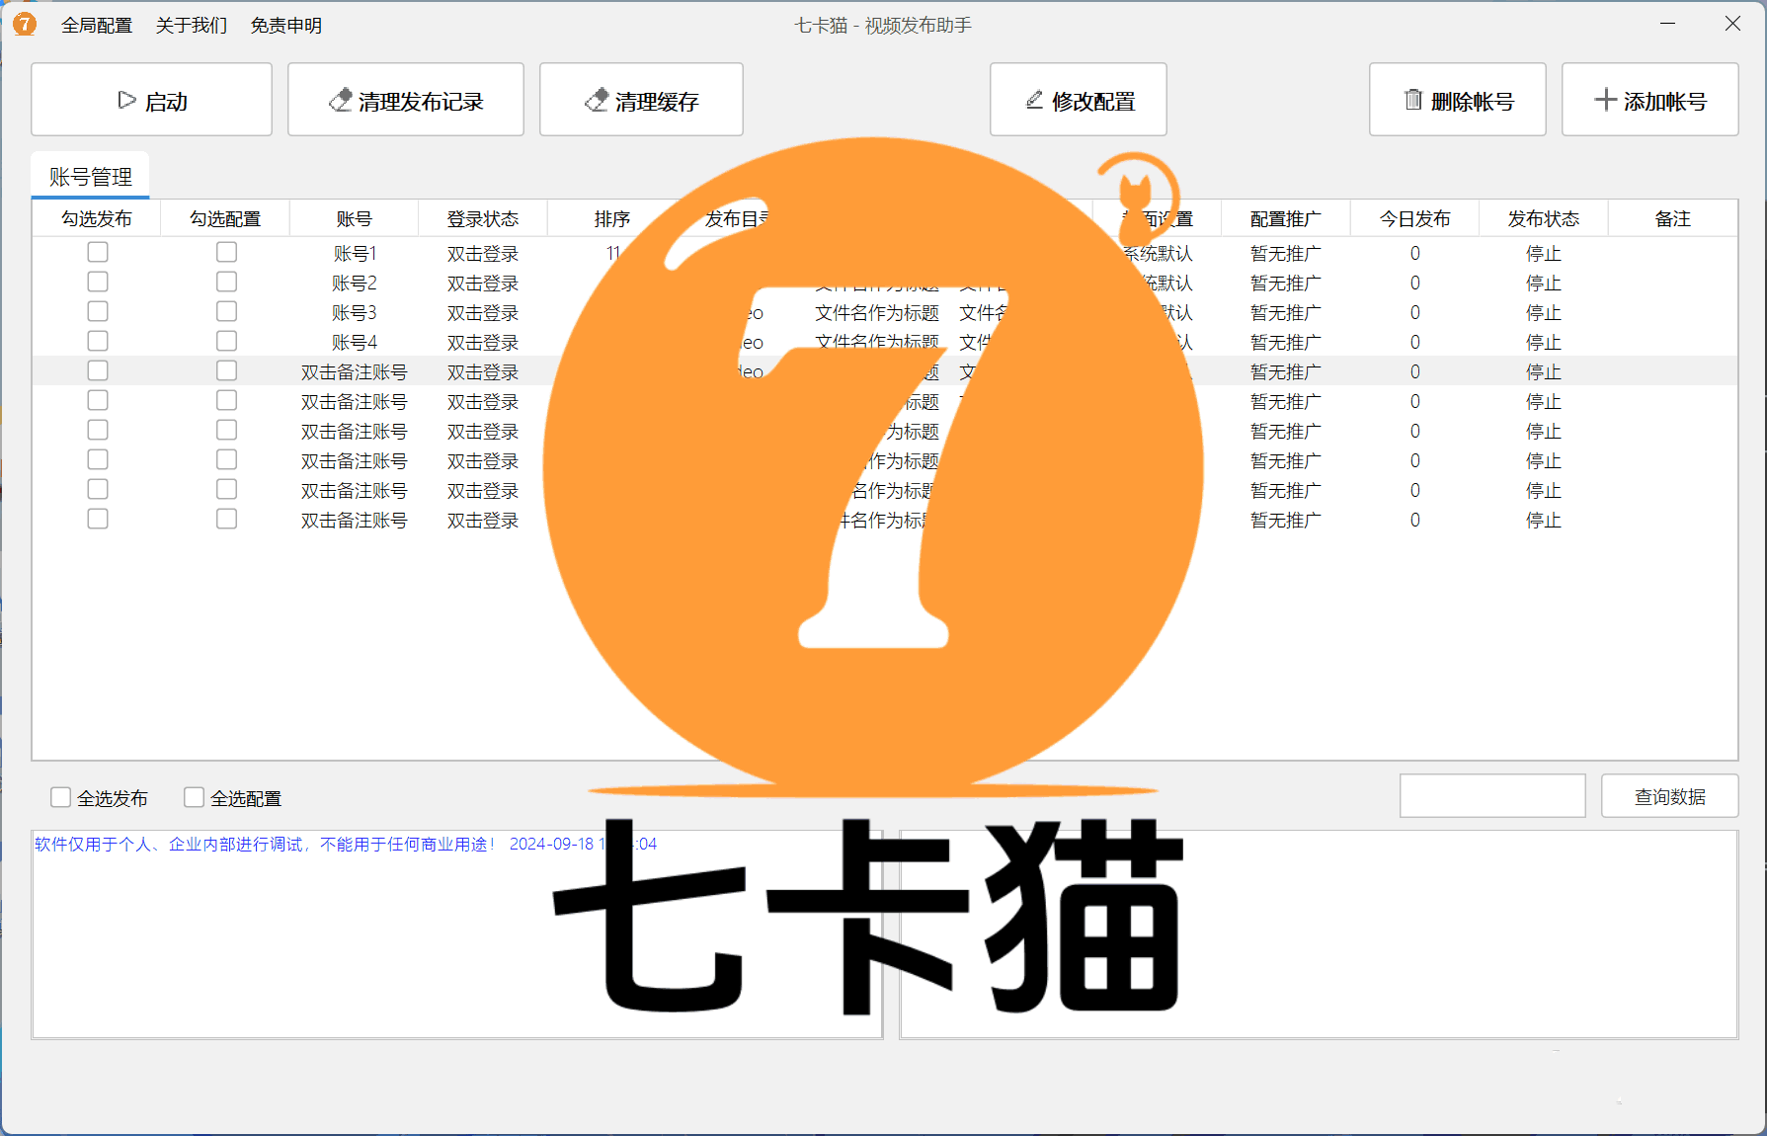Enable the 全选配置 checkbox

tap(195, 797)
